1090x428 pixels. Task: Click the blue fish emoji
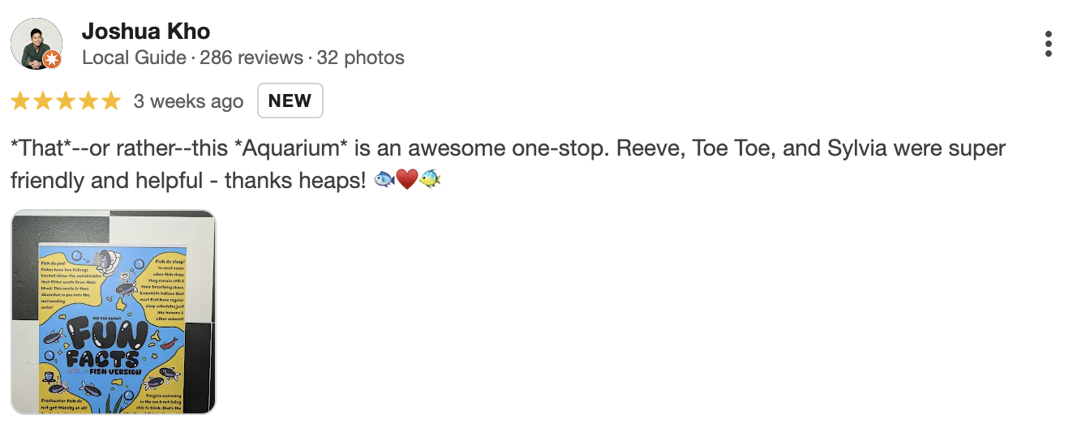pos(385,180)
